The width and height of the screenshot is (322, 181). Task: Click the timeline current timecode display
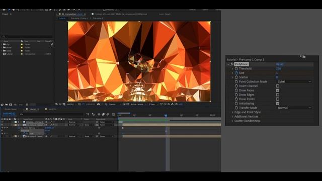pyautogui.click(x=9, y=114)
